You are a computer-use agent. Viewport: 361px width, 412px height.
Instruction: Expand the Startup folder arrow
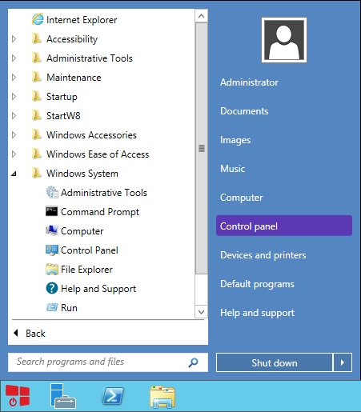14,97
